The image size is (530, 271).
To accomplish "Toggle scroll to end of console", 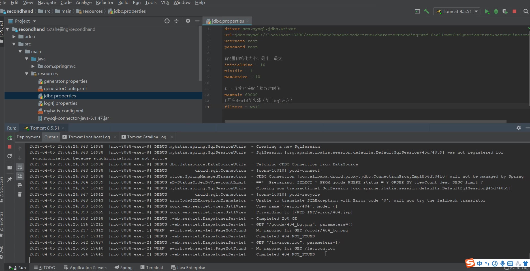I will 20,176.
